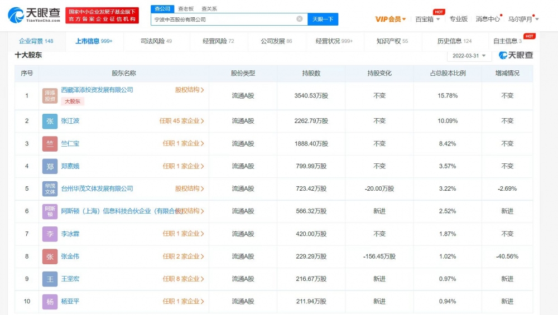Switch to the 查老板 search tab
This screenshot has height=315, width=558.
click(x=186, y=8)
